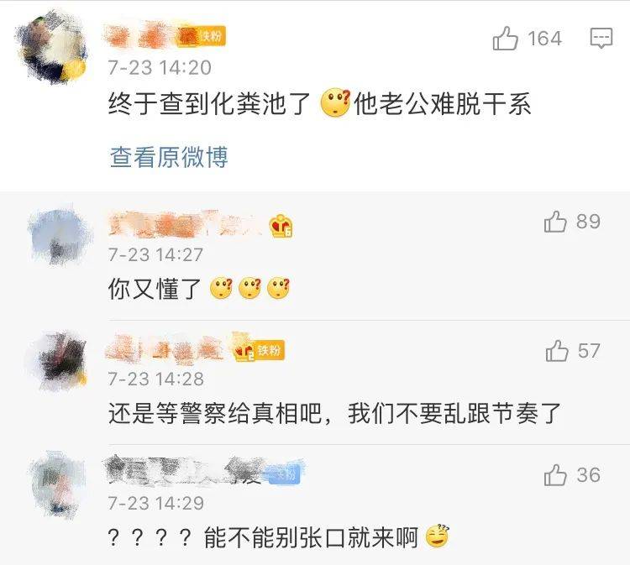The width and height of the screenshot is (630, 565).
Task: Open avatar of the 14:28 replier
Action: (60, 360)
